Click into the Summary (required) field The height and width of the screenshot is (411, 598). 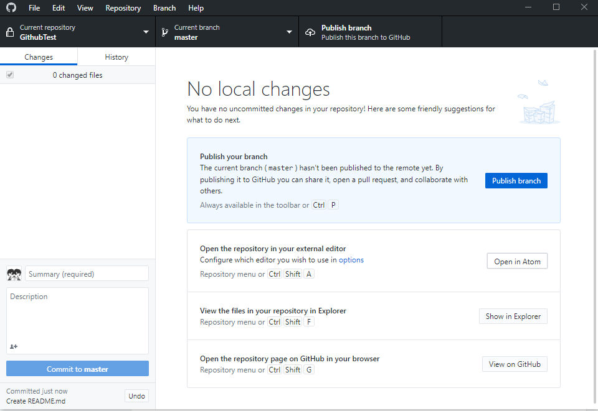pyautogui.click(x=87, y=274)
